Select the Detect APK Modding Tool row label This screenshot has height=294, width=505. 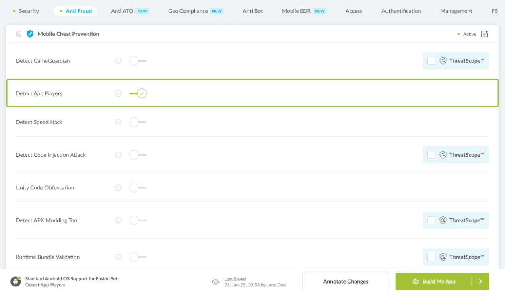47,220
